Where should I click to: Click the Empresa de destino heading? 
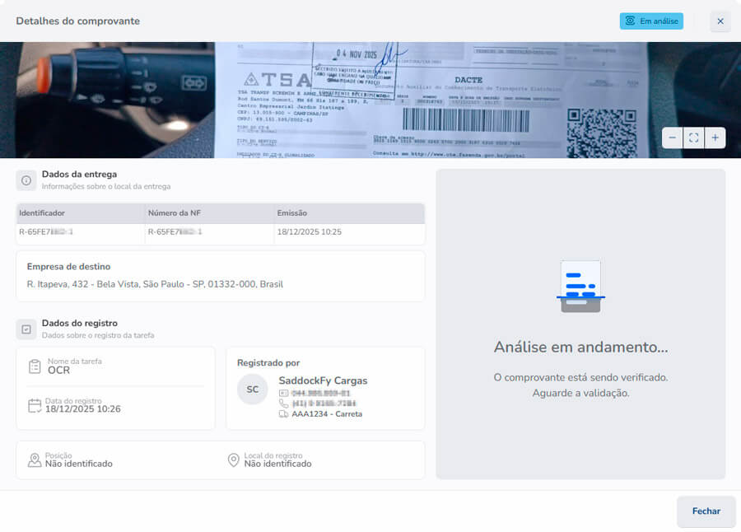point(68,267)
